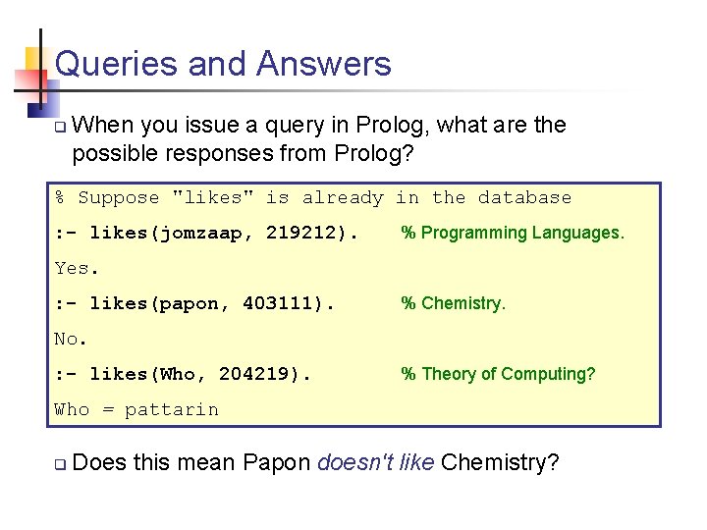The height and width of the screenshot is (530, 707).
Task: Click the italic "doesn't like" phrase
Action: (376, 463)
